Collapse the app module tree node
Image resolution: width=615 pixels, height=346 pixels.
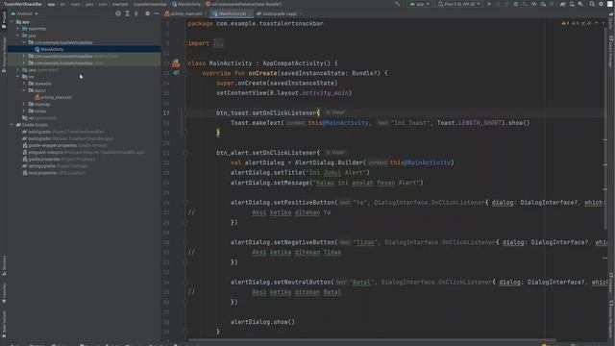click(12, 22)
